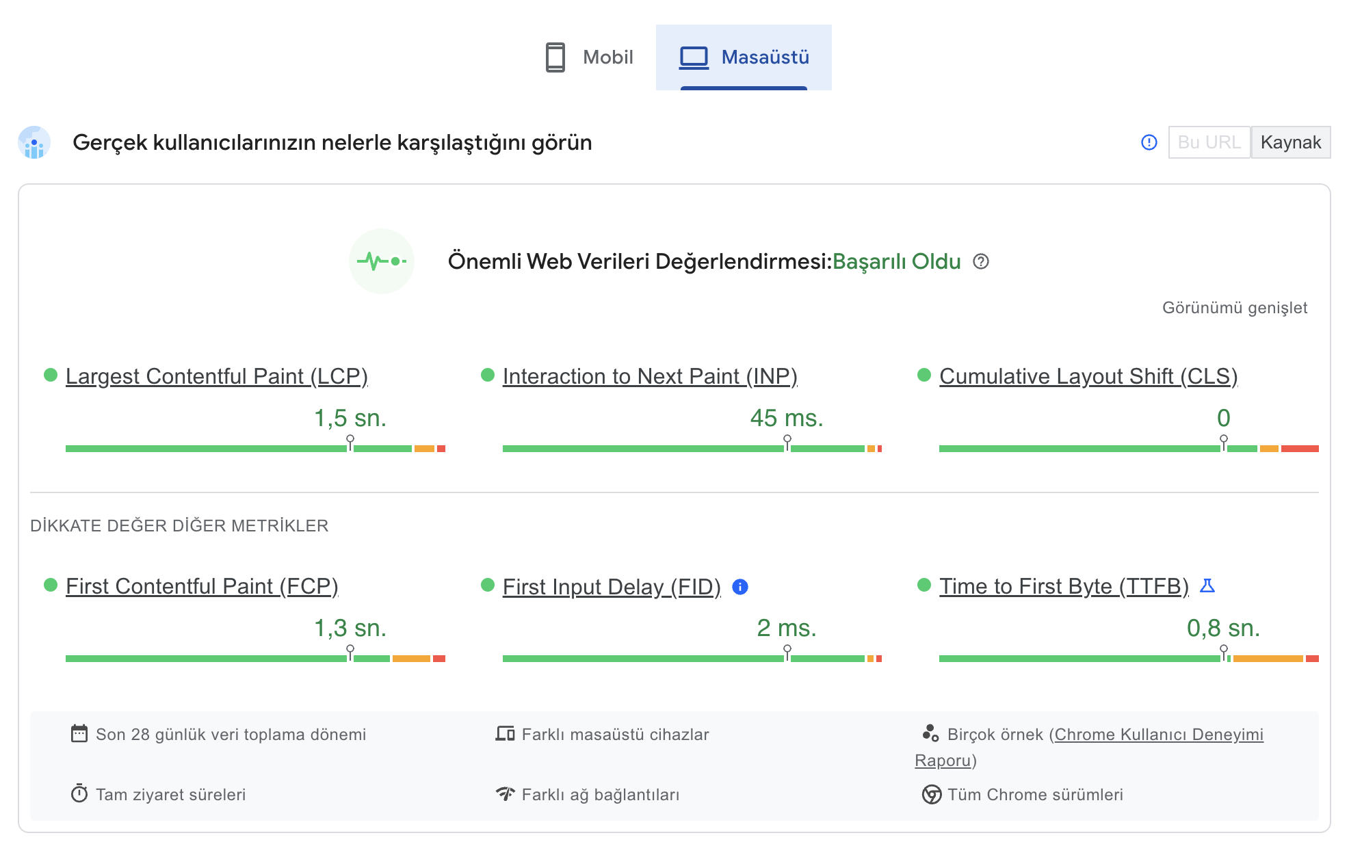The image size is (1349, 844).
Task: Click the FCP distribution bar
Action: 255,659
